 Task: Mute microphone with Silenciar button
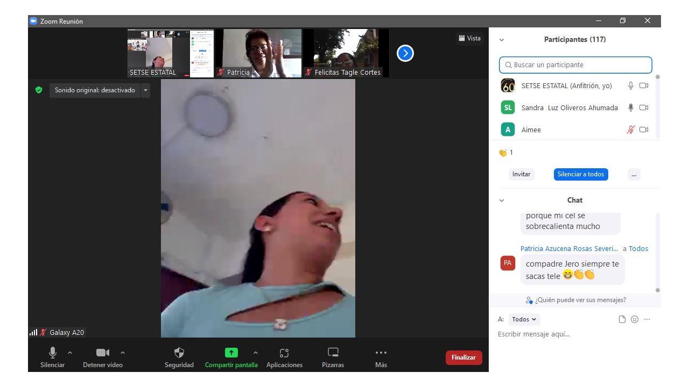pos(53,353)
